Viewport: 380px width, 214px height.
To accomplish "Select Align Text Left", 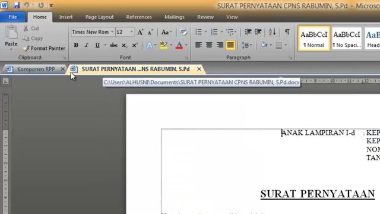I will tap(198, 45).
